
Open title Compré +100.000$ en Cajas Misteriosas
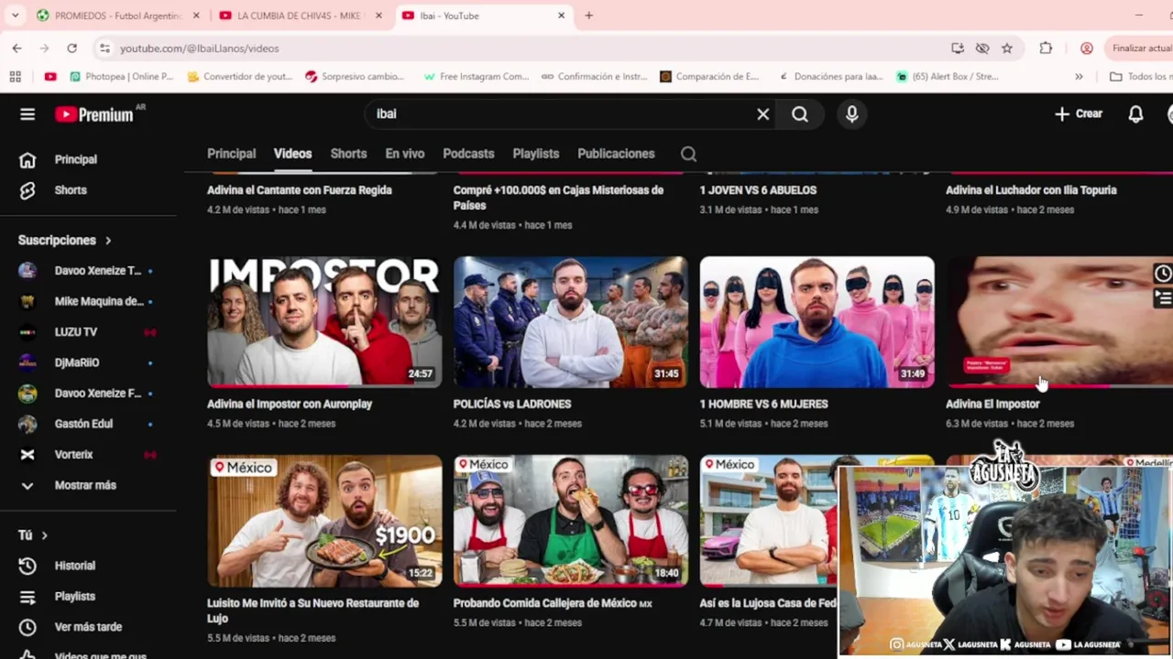tap(558, 198)
